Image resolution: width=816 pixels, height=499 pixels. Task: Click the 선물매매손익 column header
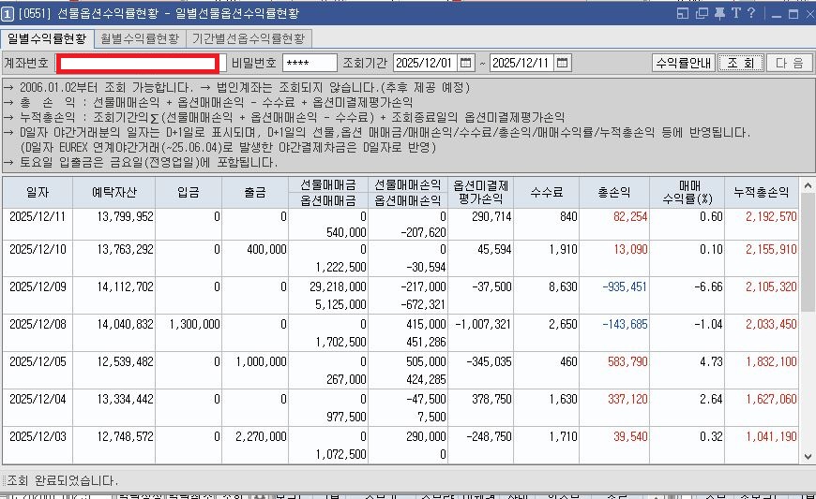tap(408, 184)
